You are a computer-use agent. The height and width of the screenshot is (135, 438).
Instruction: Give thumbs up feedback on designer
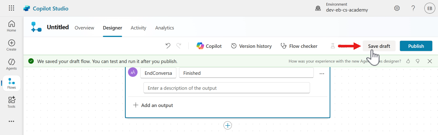click(408, 61)
